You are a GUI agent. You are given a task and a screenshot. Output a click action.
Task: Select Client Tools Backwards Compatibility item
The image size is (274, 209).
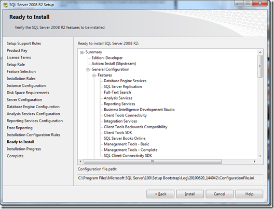tap(135, 127)
